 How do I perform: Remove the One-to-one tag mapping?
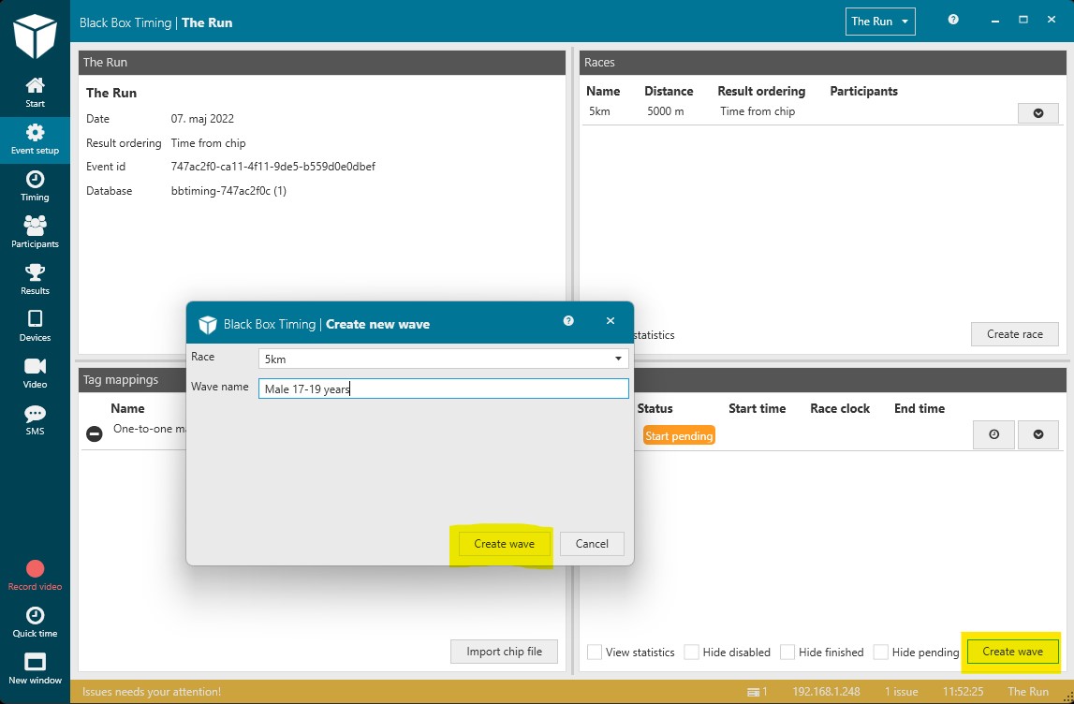(95, 433)
